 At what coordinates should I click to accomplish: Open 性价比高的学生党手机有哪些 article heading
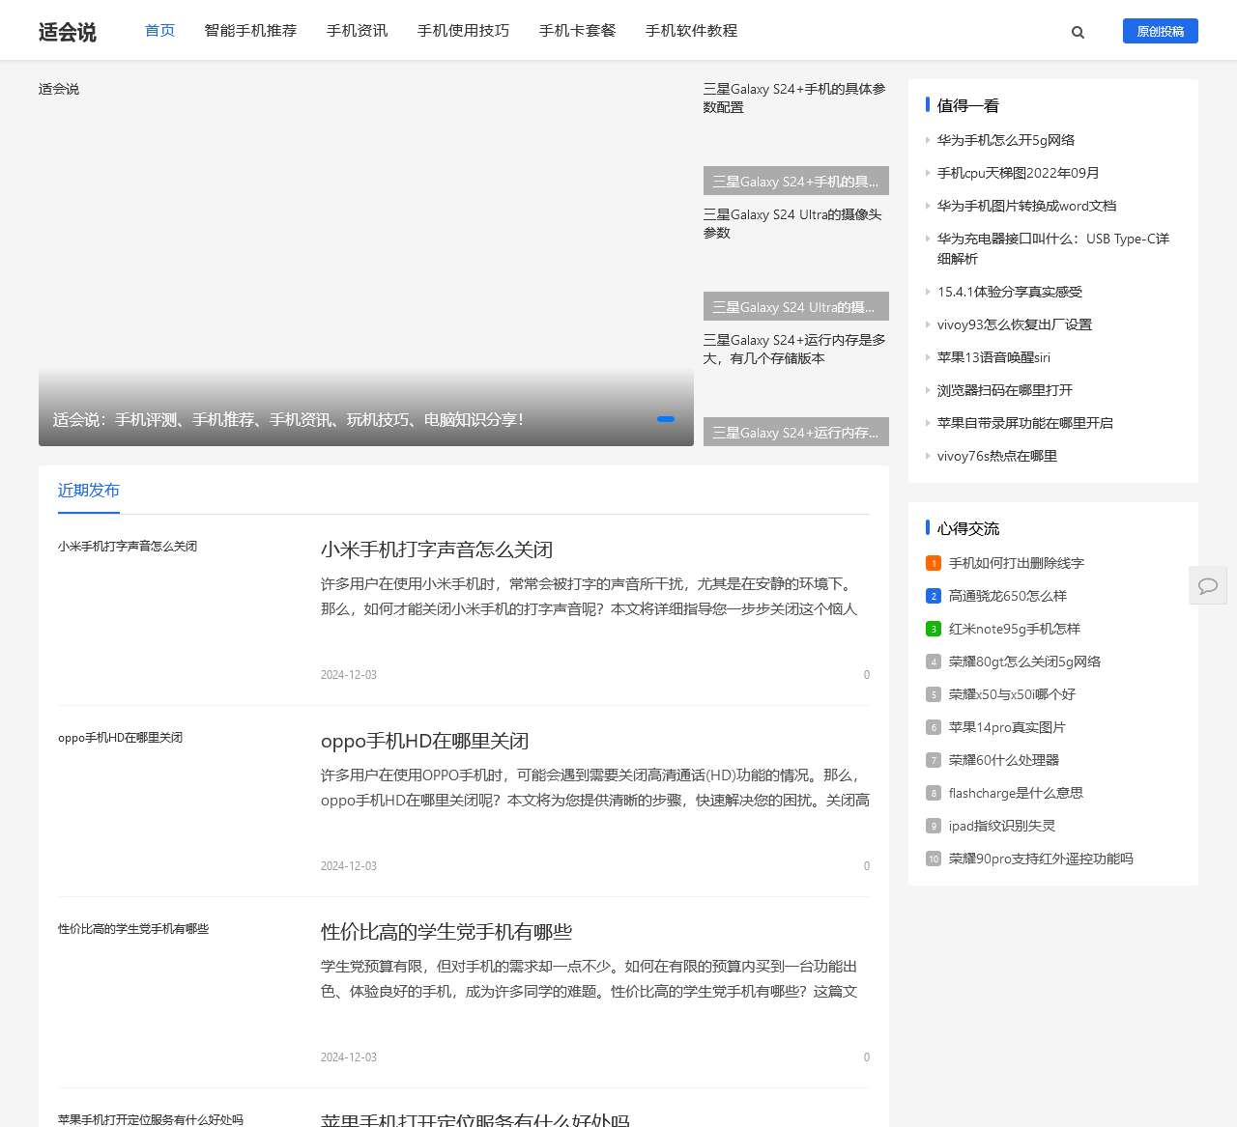pos(446,932)
